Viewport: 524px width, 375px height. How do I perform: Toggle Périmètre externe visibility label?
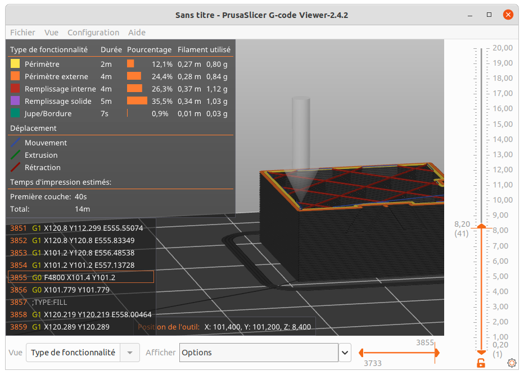56,76
